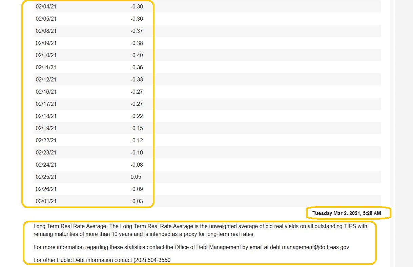Select the 02/10/21 date cell

[x=46, y=55]
